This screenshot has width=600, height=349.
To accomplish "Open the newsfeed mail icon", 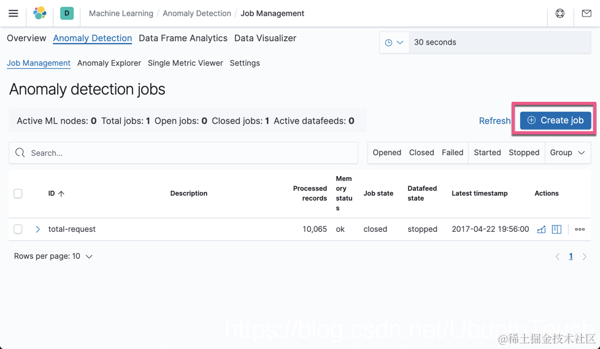I will (x=587, y=13).
